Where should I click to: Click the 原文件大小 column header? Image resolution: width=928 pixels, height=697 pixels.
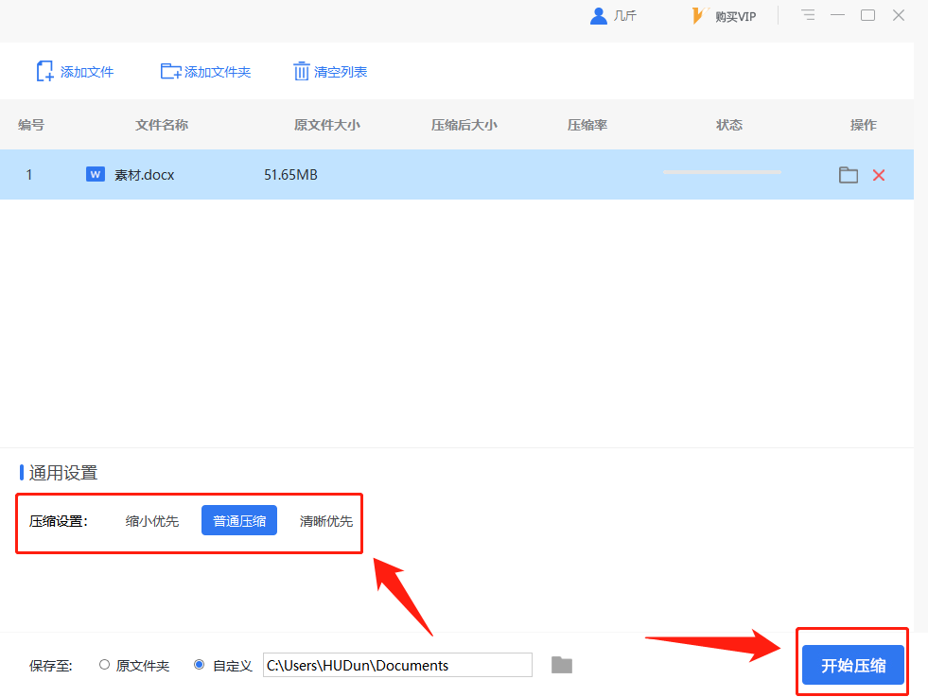click(x=327, y=125)
